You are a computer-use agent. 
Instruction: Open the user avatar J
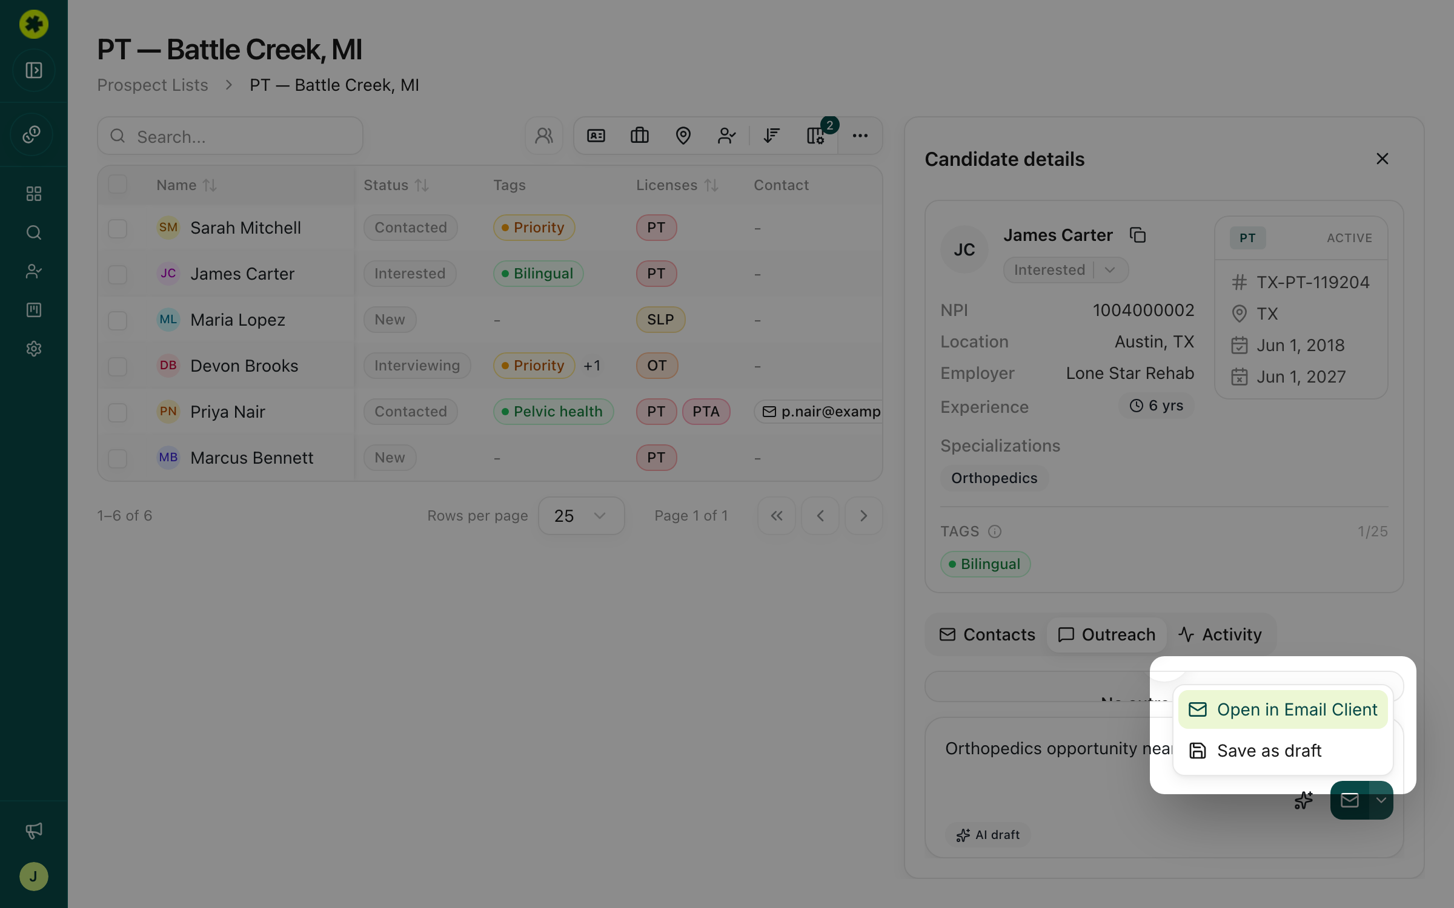click(x=34, y=877)
